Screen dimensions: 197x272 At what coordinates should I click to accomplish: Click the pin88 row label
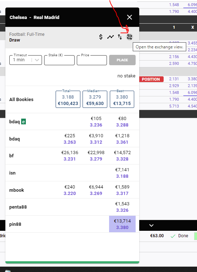[x=15, y=224]
